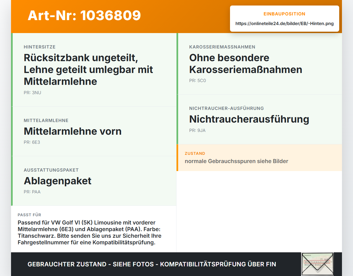Viewport: 353px width, 276px height.
Task: Click the orange EINBAUPOSITION title
Action: 284,14
